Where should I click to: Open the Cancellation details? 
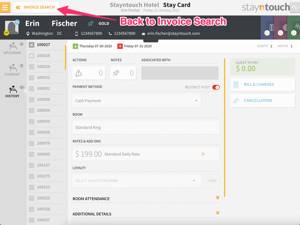[263, 101]
